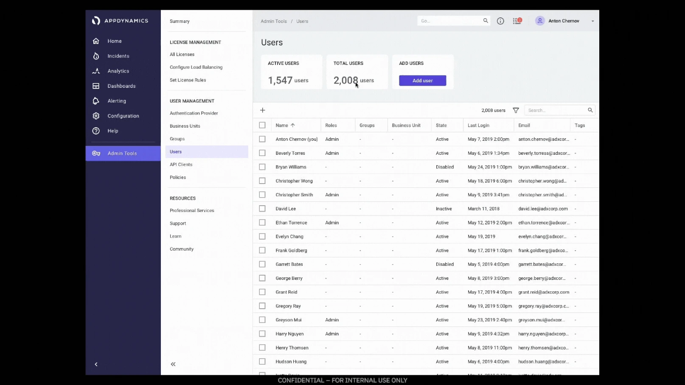Open the filter funnel icon
Screen dimensions: 685x385
[x=516, y=110]
